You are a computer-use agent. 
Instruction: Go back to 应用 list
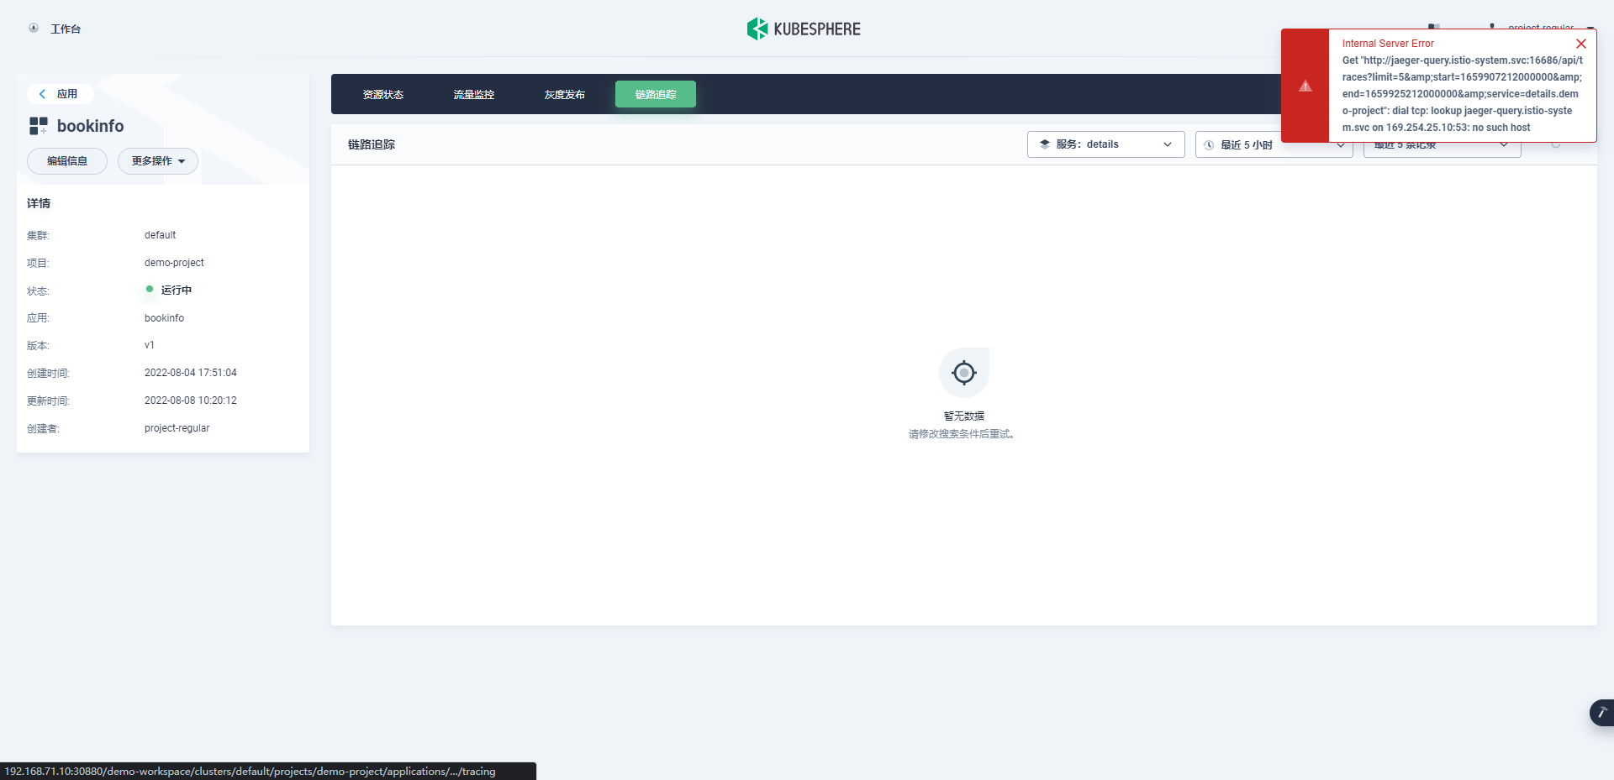(x=60, y=94)
